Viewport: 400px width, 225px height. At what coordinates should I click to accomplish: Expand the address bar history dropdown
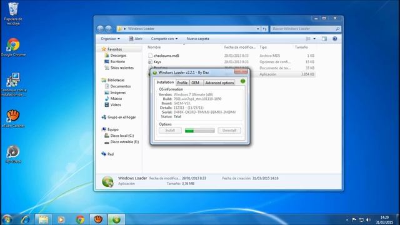(x=258, y=29)
